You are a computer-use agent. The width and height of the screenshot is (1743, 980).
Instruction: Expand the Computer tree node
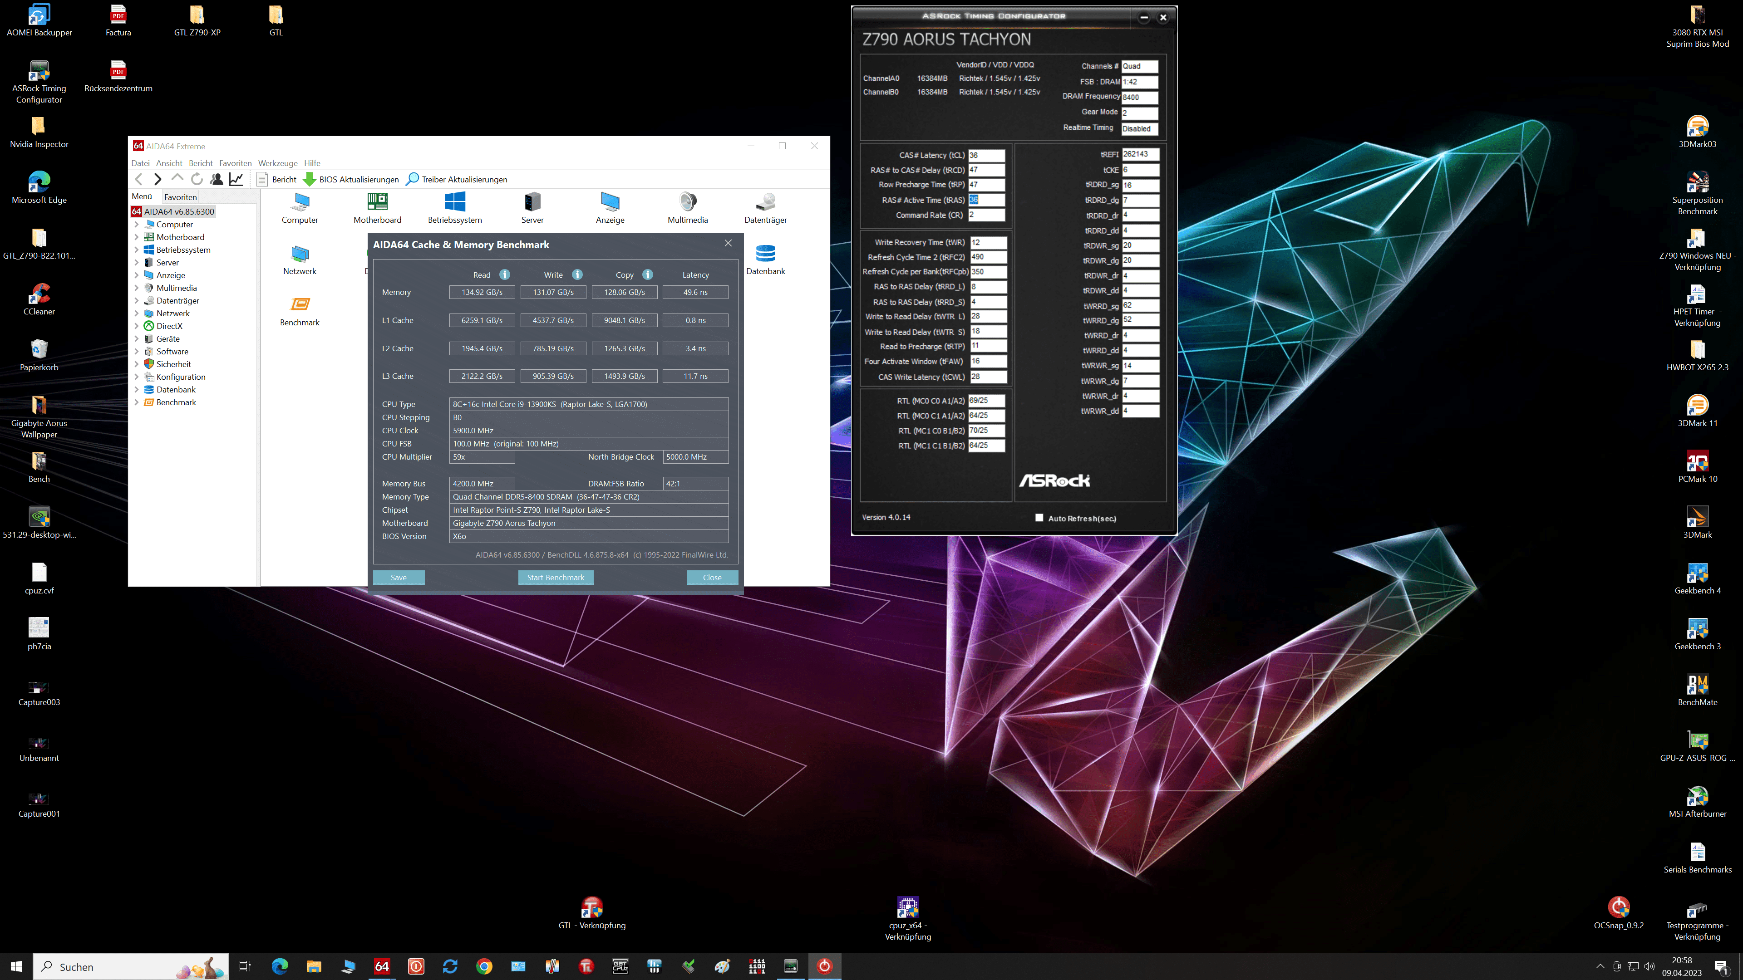pyautogui.click(x=137, y=225)
